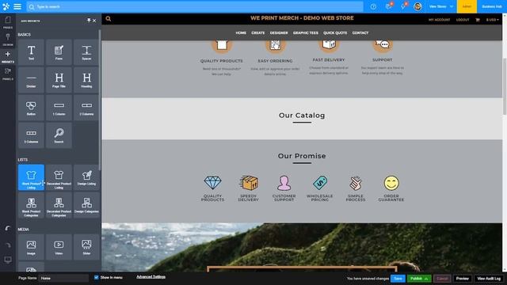Open the hamburger main menu
Screen dimensions: 507x285
[x=17, y=6]
